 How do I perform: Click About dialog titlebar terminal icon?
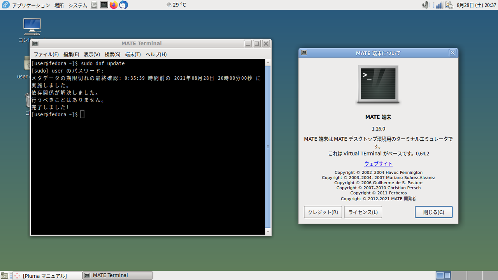pos(304,53)
